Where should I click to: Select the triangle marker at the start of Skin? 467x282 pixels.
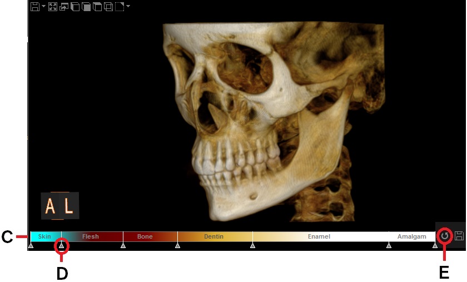click(x=31, y=245)
